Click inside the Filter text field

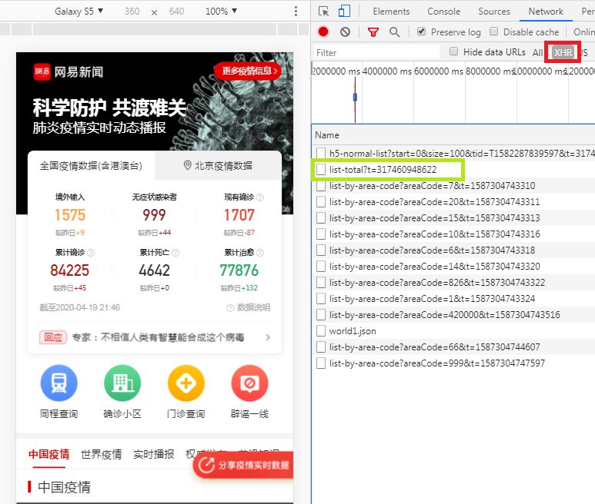click(x=376, y=52)
